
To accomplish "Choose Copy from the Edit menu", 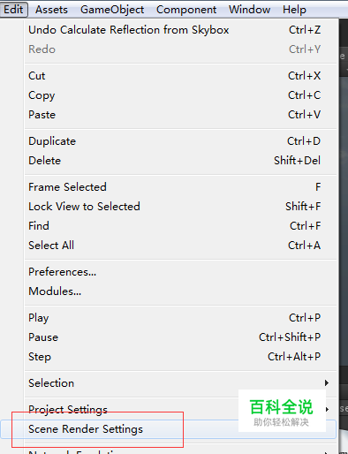I will 181,95.
